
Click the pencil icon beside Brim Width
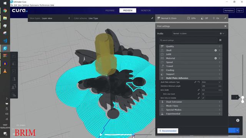[x=199, y=90]
